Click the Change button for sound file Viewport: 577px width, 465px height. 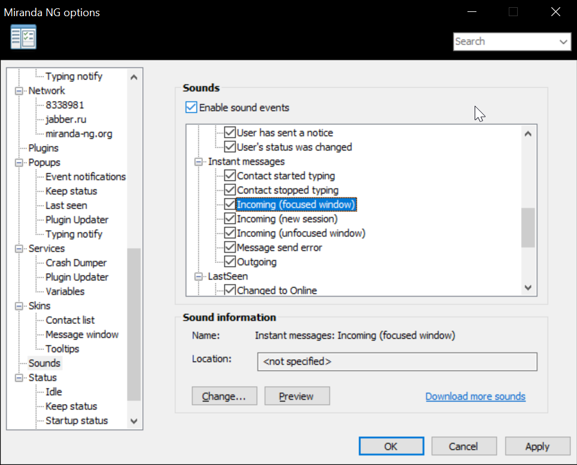pyautogui.click(x=224, y=396)
